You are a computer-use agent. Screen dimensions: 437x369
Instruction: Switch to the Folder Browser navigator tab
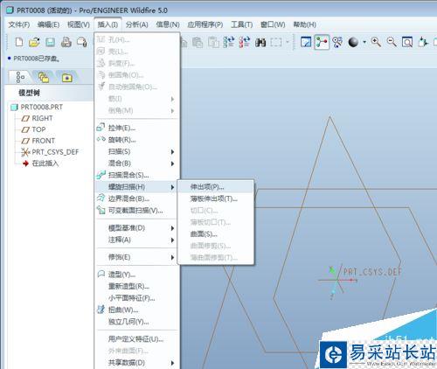tap(44, 78)
